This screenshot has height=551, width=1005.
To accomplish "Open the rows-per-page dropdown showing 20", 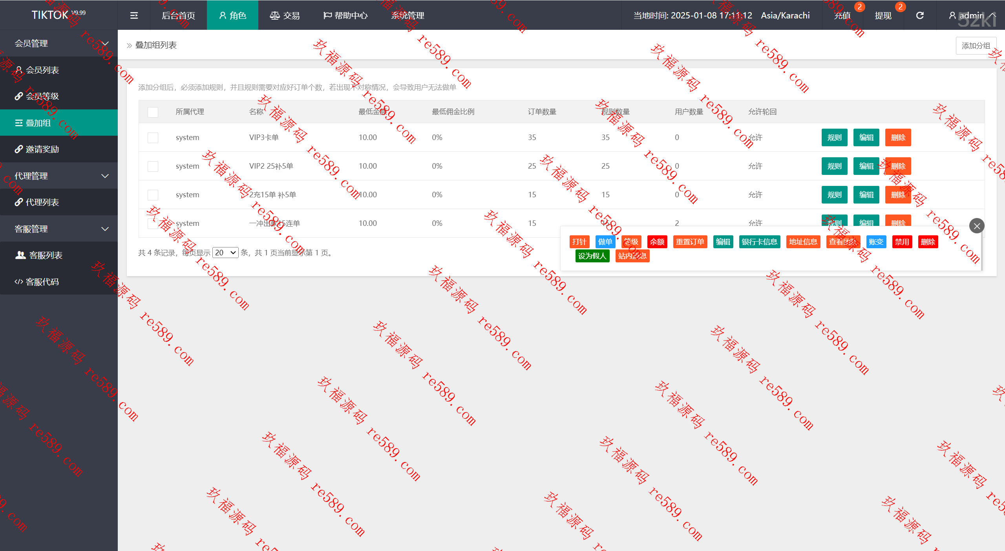I will click(x=225, y=253).
